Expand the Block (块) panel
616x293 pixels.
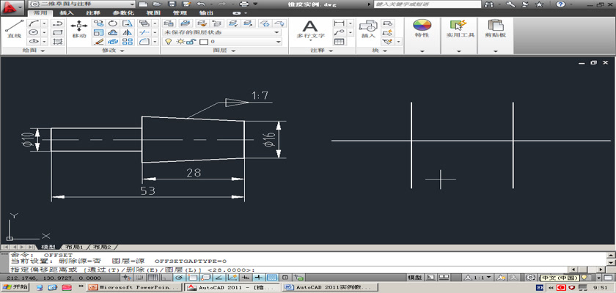coord(380,51)
